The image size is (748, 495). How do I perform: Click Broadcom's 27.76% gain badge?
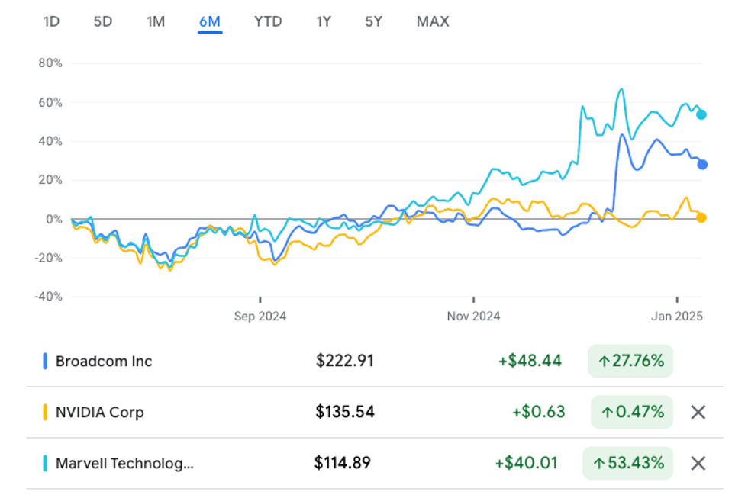pyautogui.click(x=630, y=362)
